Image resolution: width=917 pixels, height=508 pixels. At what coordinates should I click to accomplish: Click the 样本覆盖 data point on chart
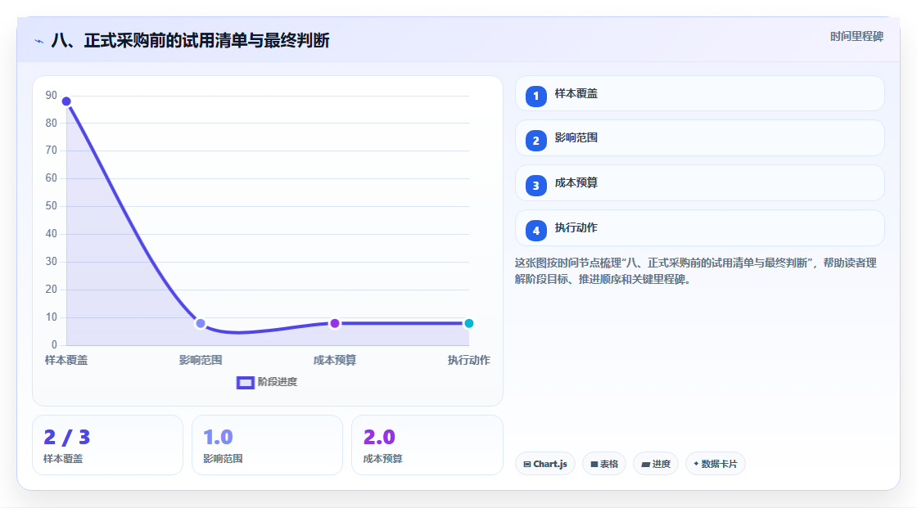click(x=66, y=101)
